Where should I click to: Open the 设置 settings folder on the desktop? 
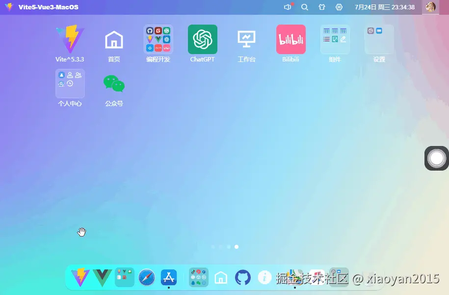pyautogui.click(x=379, y=39)
